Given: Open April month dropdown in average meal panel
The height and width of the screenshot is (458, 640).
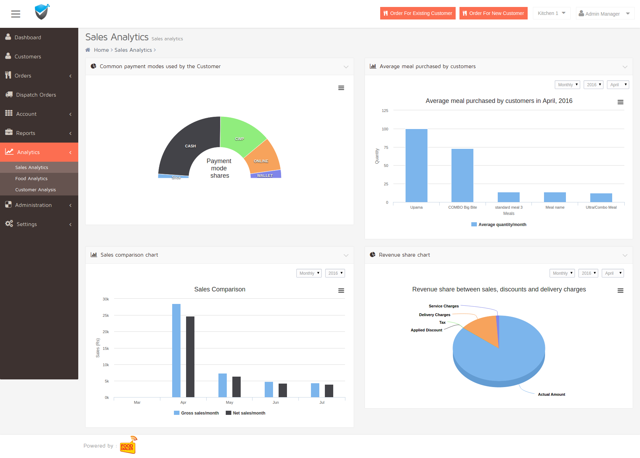Looking at the screenshot, I should (x=618, y=85).
